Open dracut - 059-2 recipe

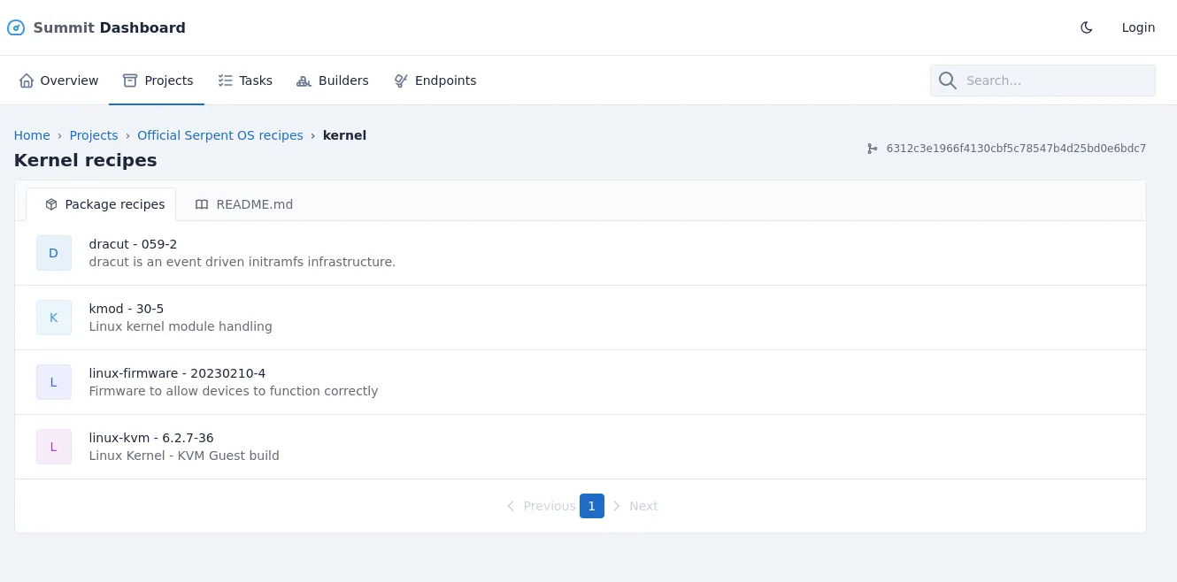(134, 244)
